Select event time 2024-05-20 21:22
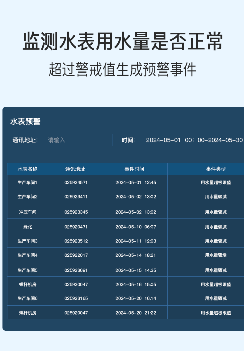The image size is (244, 351). click(136, 313)
